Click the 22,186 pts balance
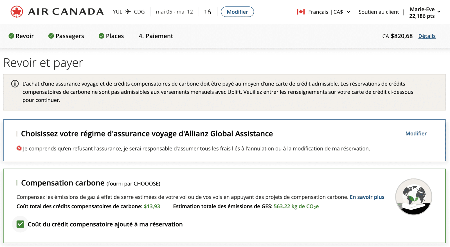 [422, 16]
